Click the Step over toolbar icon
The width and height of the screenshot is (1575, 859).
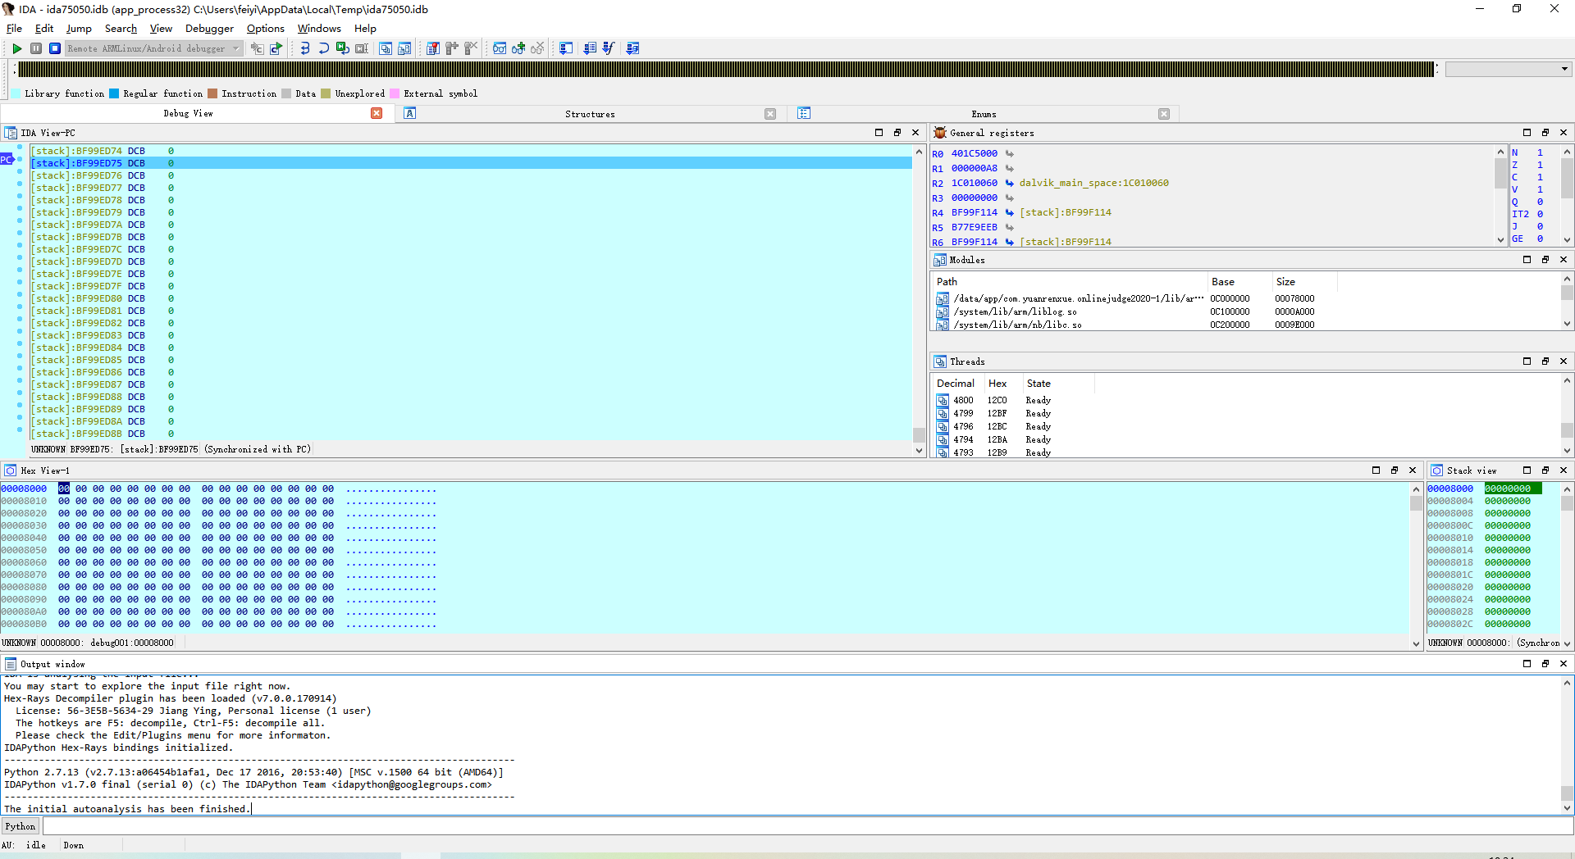[x=324, y=48]
